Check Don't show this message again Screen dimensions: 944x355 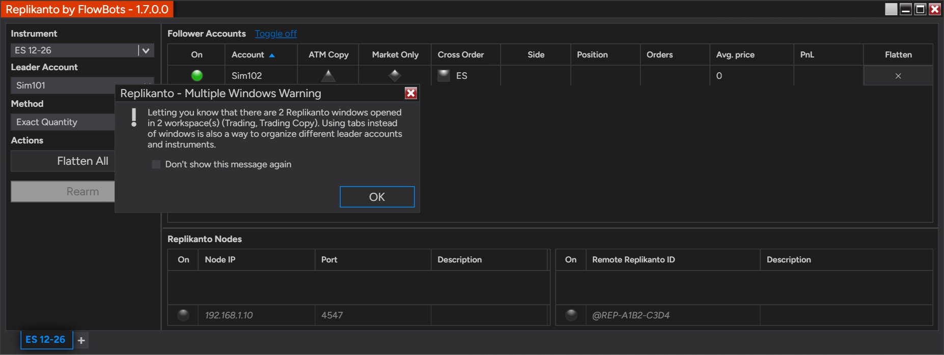coord(156,164)
